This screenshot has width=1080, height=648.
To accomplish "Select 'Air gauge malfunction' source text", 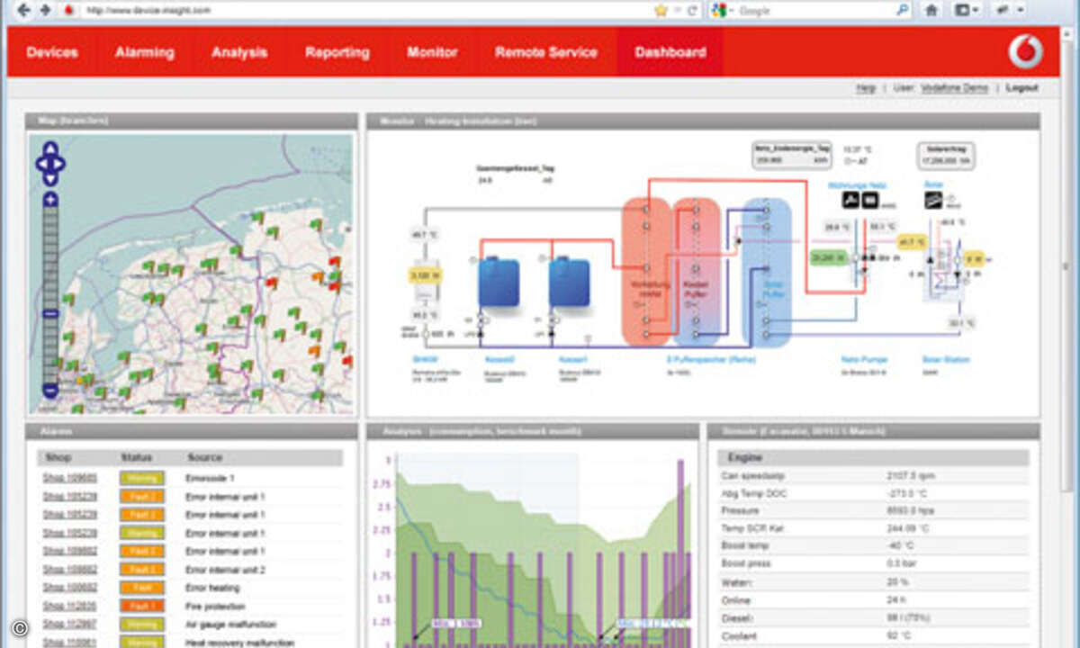I will pos(231,624).
